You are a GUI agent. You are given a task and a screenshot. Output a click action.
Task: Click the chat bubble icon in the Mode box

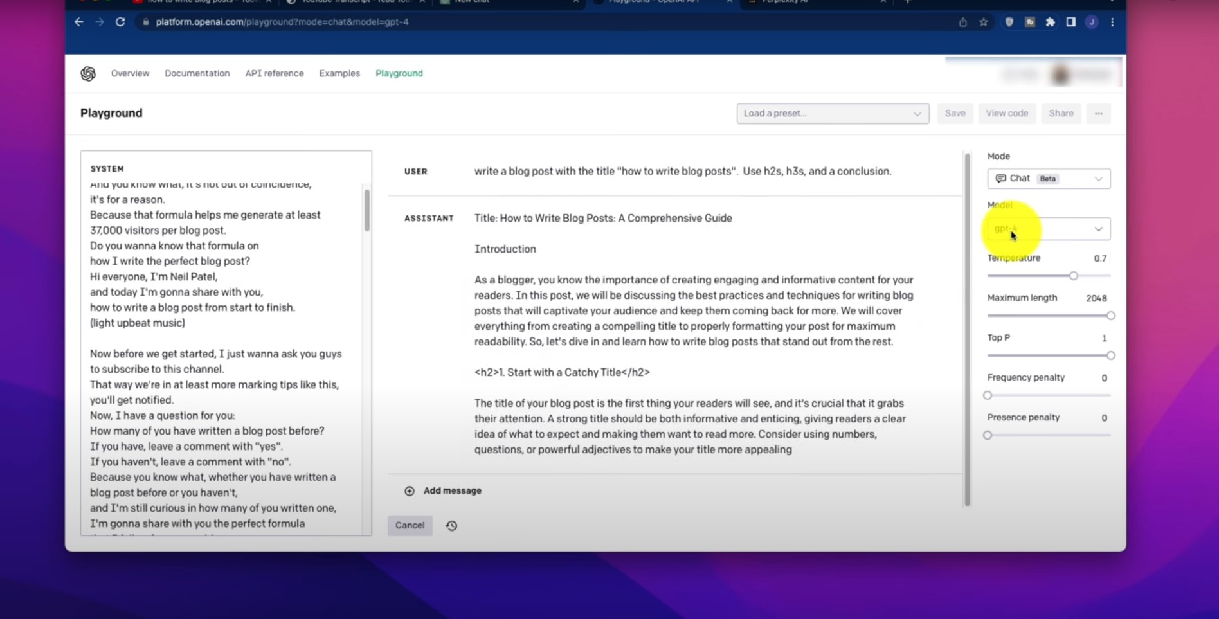click(x=1000, y=179)
